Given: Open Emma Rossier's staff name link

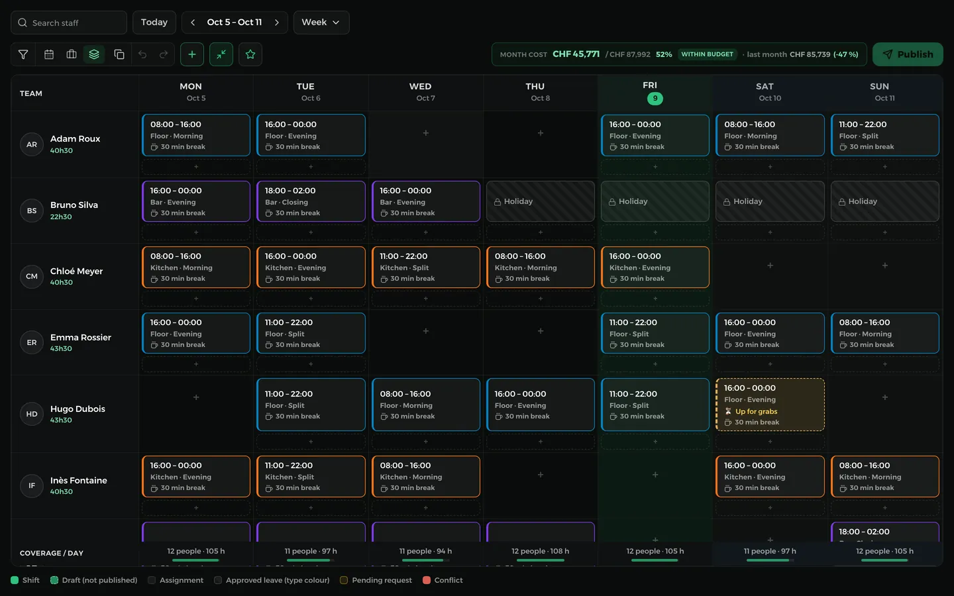Looking at the screenshot, I should [81, 337].
